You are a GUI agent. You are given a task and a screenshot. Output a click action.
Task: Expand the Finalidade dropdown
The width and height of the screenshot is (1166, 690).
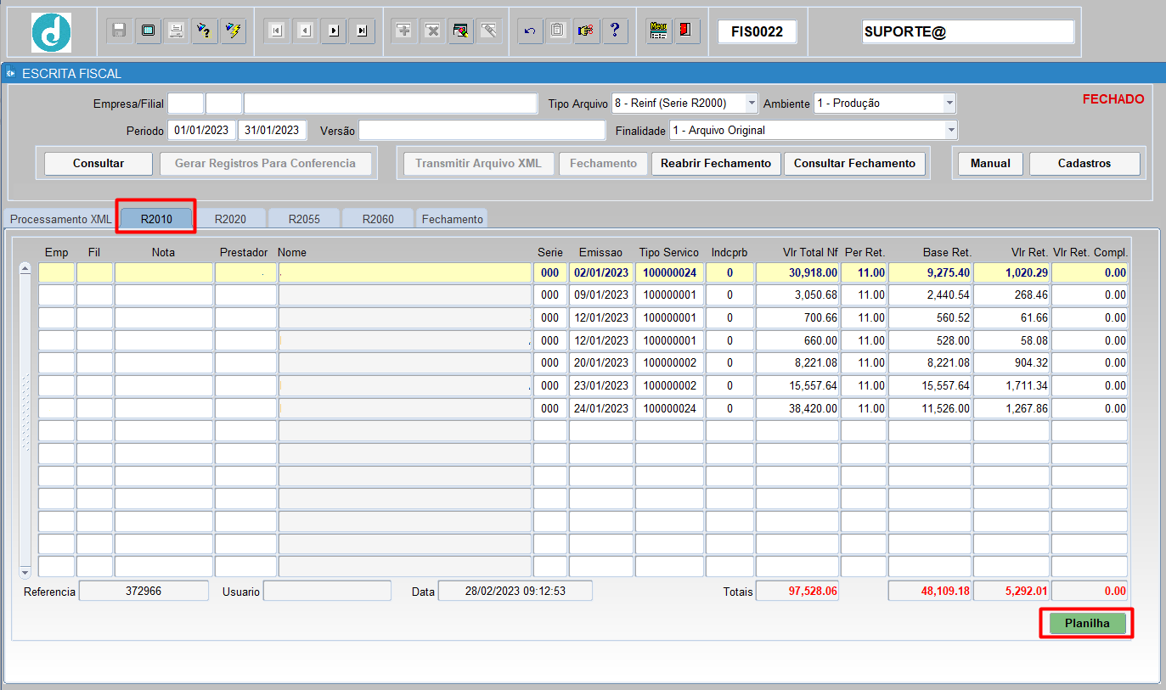[951, 131]
